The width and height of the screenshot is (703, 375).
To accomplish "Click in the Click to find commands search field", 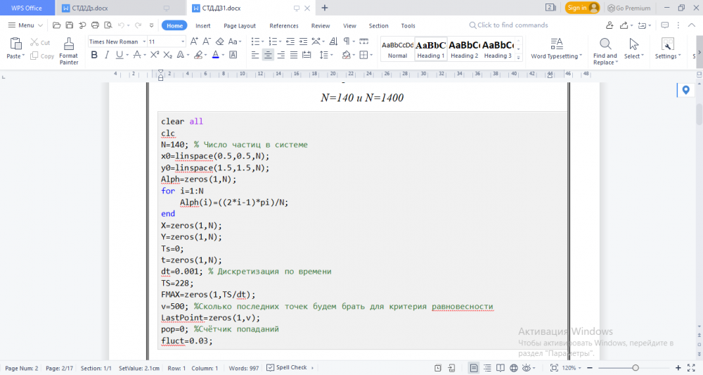I will tap(508, 25).
